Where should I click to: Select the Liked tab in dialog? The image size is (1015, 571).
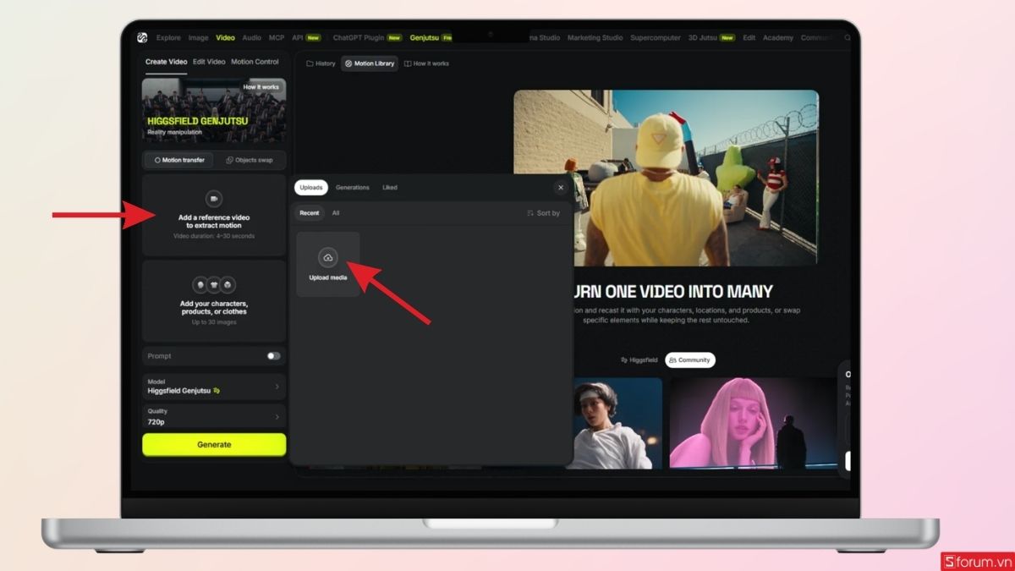[390, 188]
